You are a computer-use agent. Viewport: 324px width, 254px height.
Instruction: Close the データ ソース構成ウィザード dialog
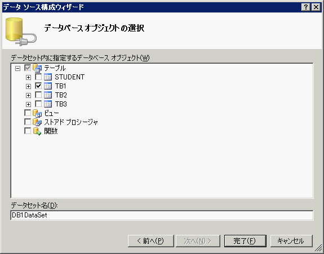pyautogui.click(x=316, y=7)
